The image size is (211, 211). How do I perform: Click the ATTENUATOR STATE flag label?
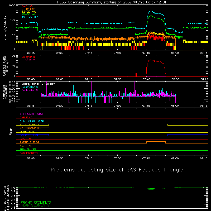click(x=32, y=114)
